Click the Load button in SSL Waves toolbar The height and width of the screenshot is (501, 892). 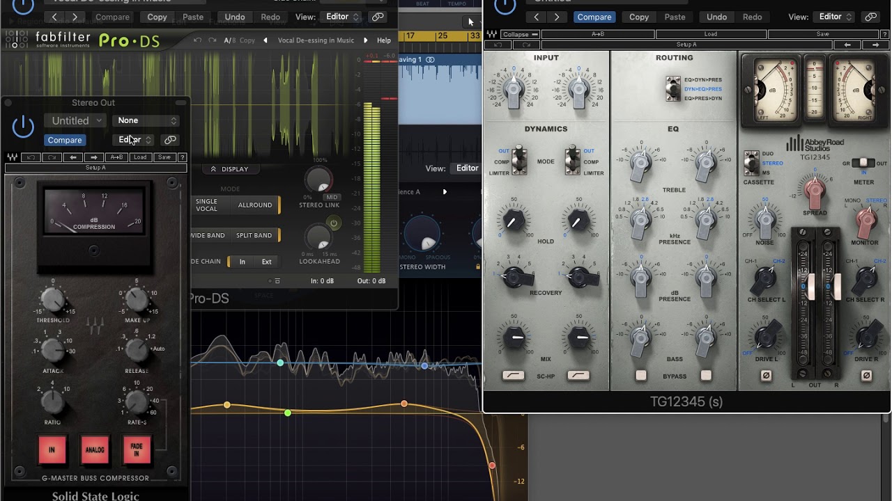140,157
